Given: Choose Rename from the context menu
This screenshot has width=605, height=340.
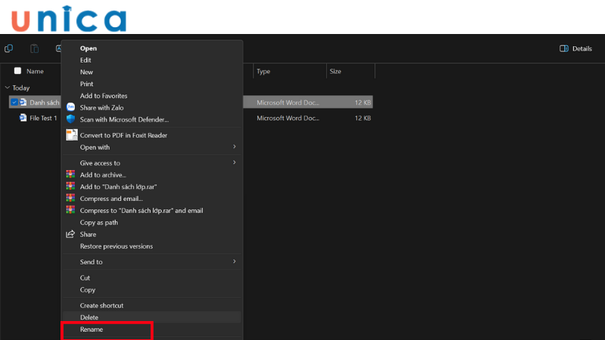Looking at the screenshot, I should [x=92, y=329].
